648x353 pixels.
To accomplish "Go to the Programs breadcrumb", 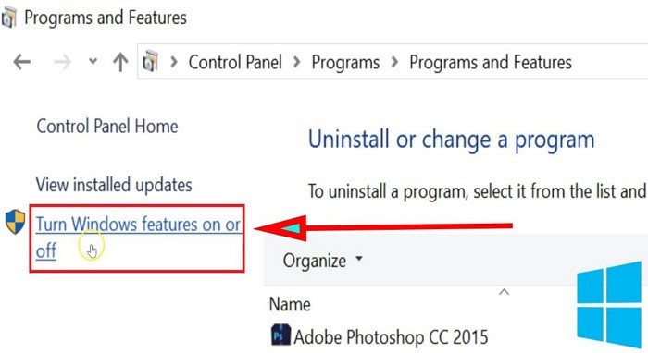I will [345, 63].
